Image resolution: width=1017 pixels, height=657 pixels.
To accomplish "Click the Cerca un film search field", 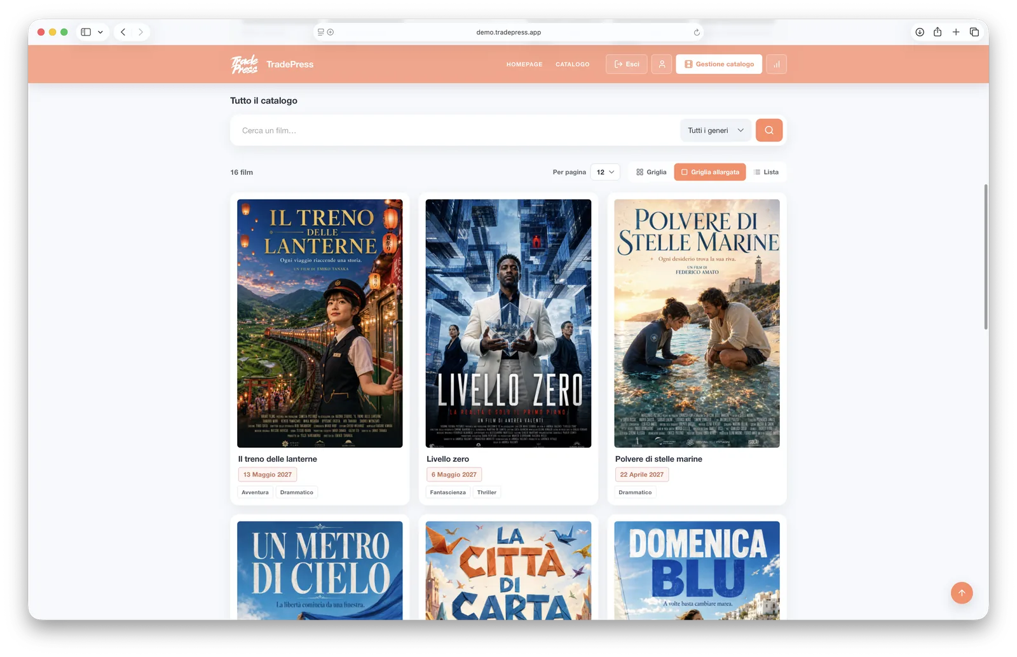I will [x=455, y=130].
